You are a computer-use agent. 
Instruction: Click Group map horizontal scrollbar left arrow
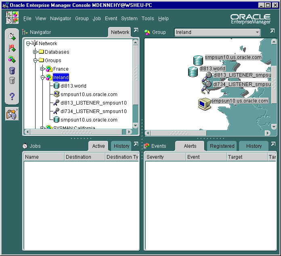[x=148, y=133]
